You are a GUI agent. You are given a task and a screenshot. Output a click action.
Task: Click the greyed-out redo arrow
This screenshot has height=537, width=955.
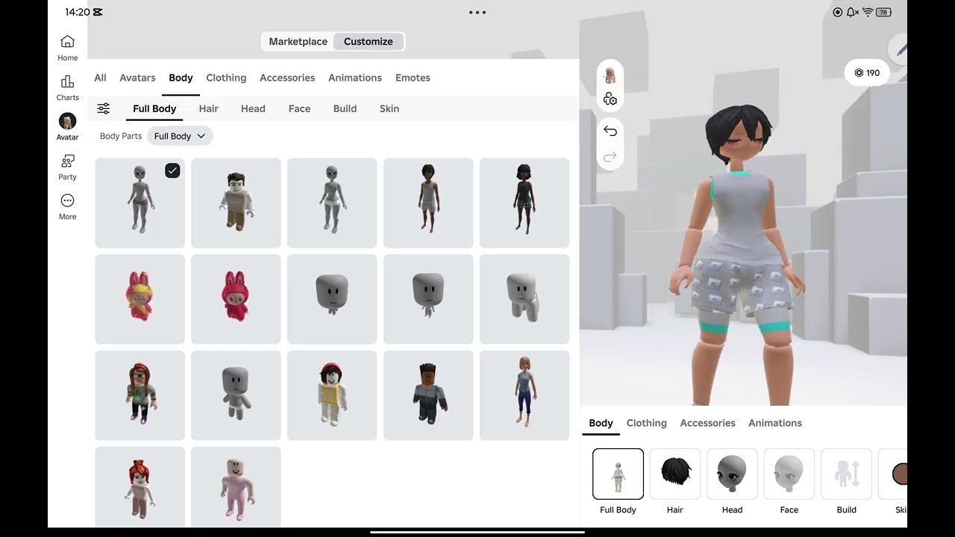coord(610,157)
